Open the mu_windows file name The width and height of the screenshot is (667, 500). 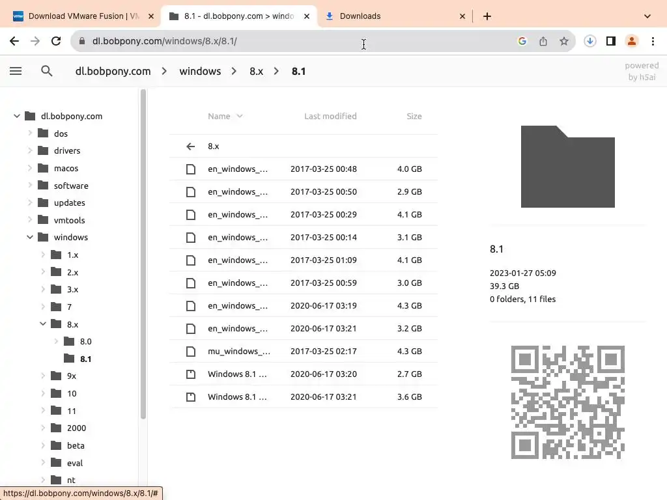[238, 352]
